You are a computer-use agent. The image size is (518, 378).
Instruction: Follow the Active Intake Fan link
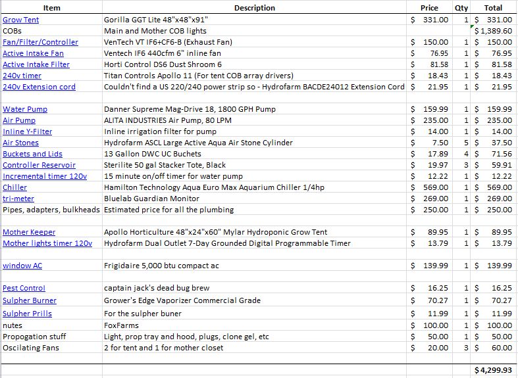point(33,53)
